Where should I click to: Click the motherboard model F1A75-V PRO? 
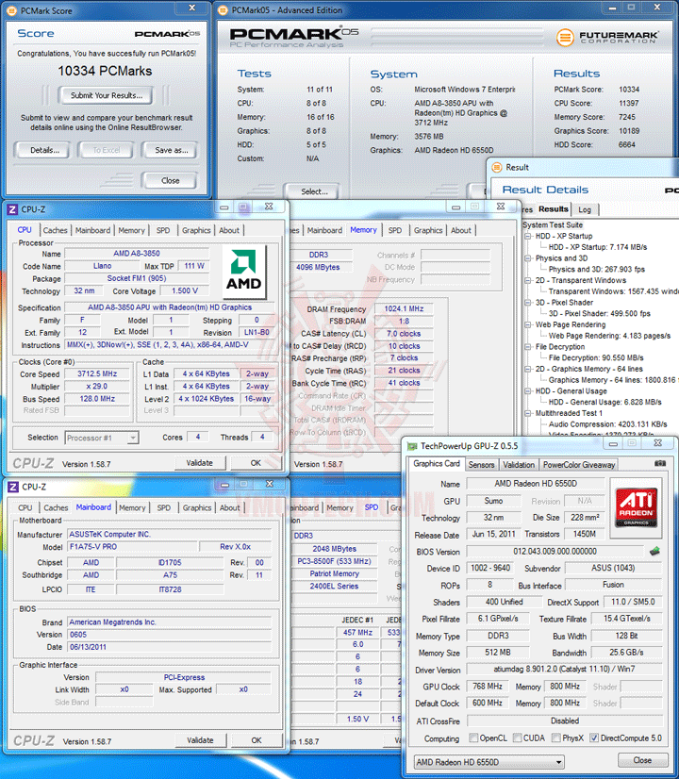tap(132, 546)
